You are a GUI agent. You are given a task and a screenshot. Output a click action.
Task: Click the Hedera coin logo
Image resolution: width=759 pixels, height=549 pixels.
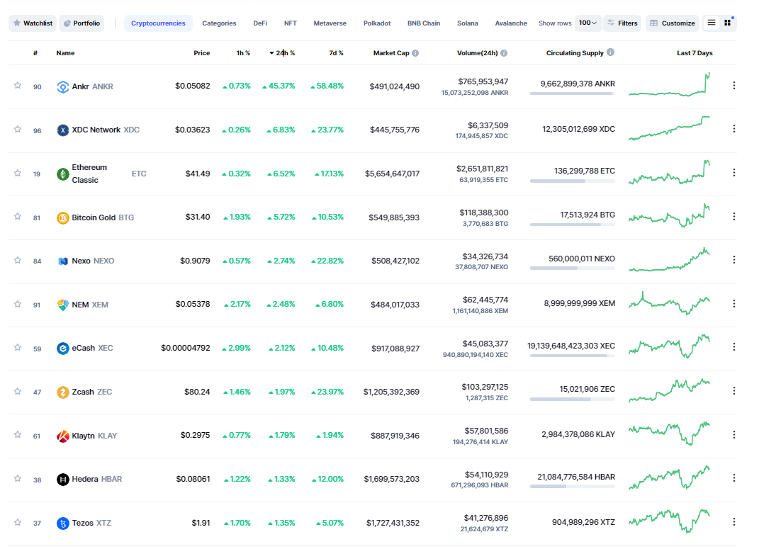pos(63,480)
